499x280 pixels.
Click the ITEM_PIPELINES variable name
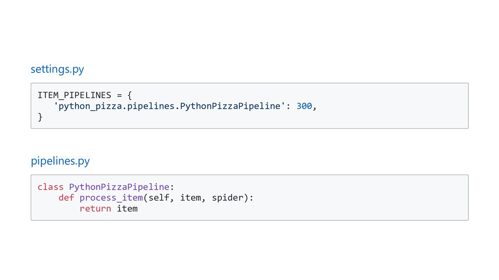(x=75, y=95)
